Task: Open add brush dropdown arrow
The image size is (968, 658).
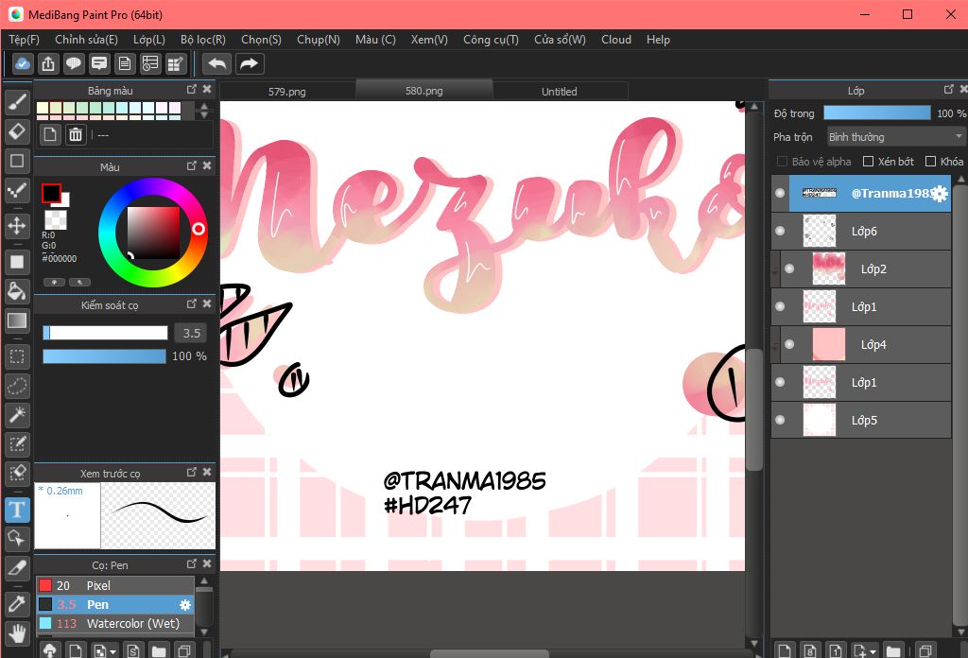Action: coord(112,651)
